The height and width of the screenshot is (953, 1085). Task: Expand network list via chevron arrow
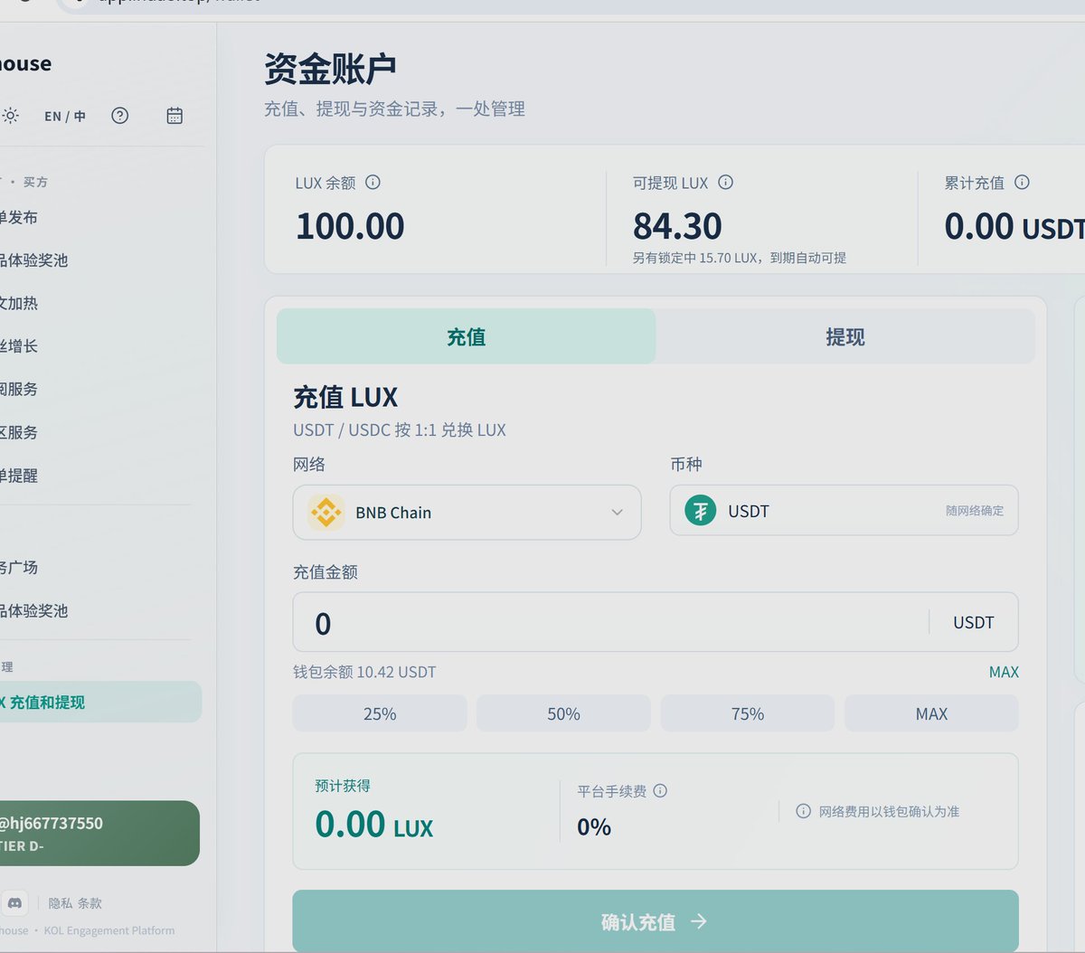coord(617,513)
